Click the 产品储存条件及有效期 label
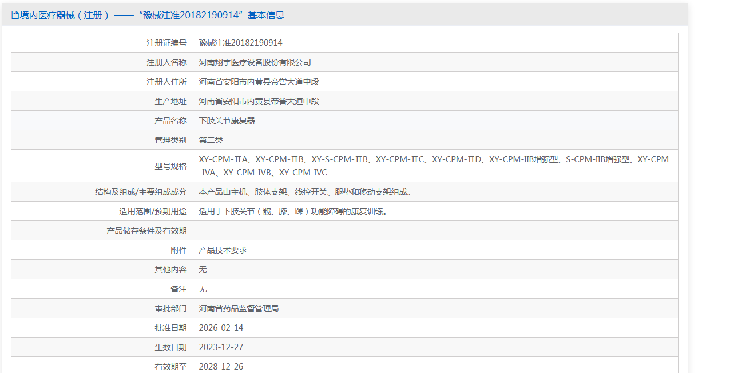 pos(146,231)
